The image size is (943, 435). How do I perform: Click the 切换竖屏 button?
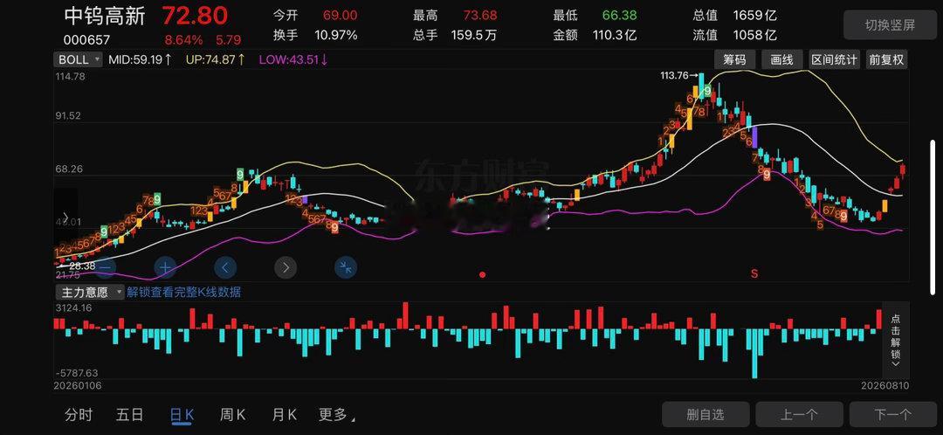pyautogui.click(x=890, y=25)
